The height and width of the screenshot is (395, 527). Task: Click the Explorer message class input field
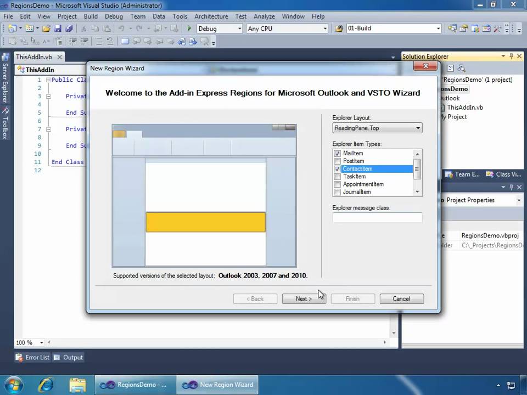tap(377, 217)
